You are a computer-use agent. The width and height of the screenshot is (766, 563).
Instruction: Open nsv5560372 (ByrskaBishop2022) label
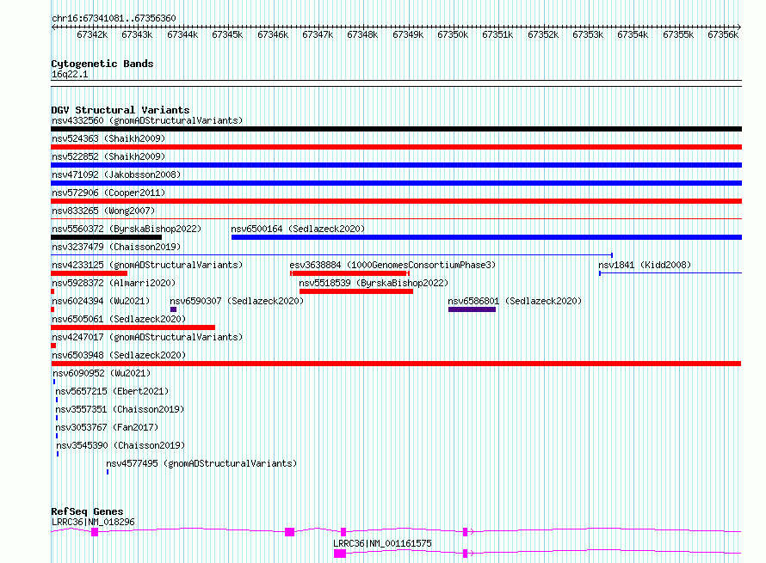[127, 229]
